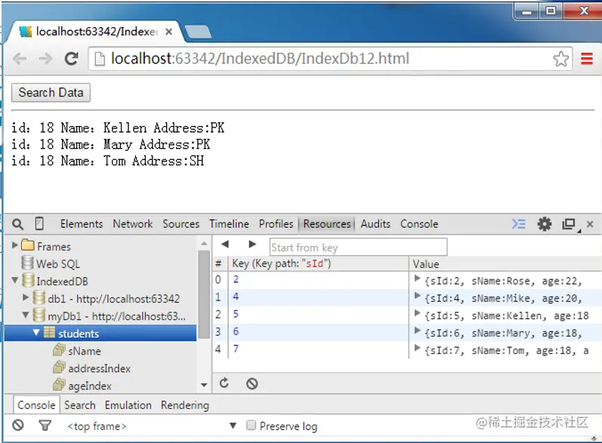Switch to the Network tab

[x=132, y=224]
